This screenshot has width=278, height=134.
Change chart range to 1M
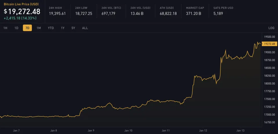point(39,28)
